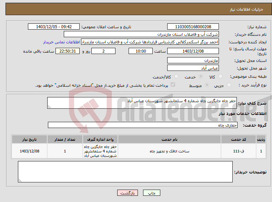Click the طبقه بندی موضوعی label

(248, 76)
